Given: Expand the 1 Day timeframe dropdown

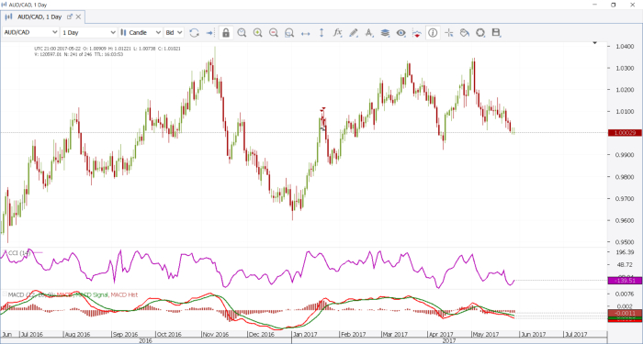Looking at the screenshot, I should pos(89,32).
